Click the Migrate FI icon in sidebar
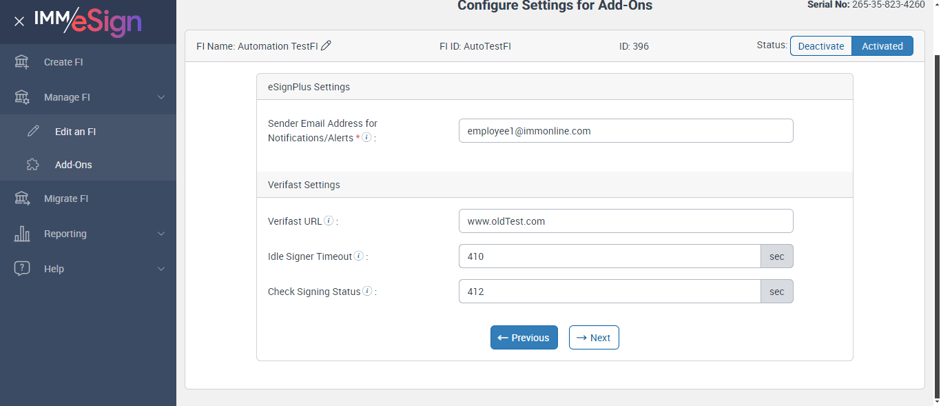 click(22, 199)
